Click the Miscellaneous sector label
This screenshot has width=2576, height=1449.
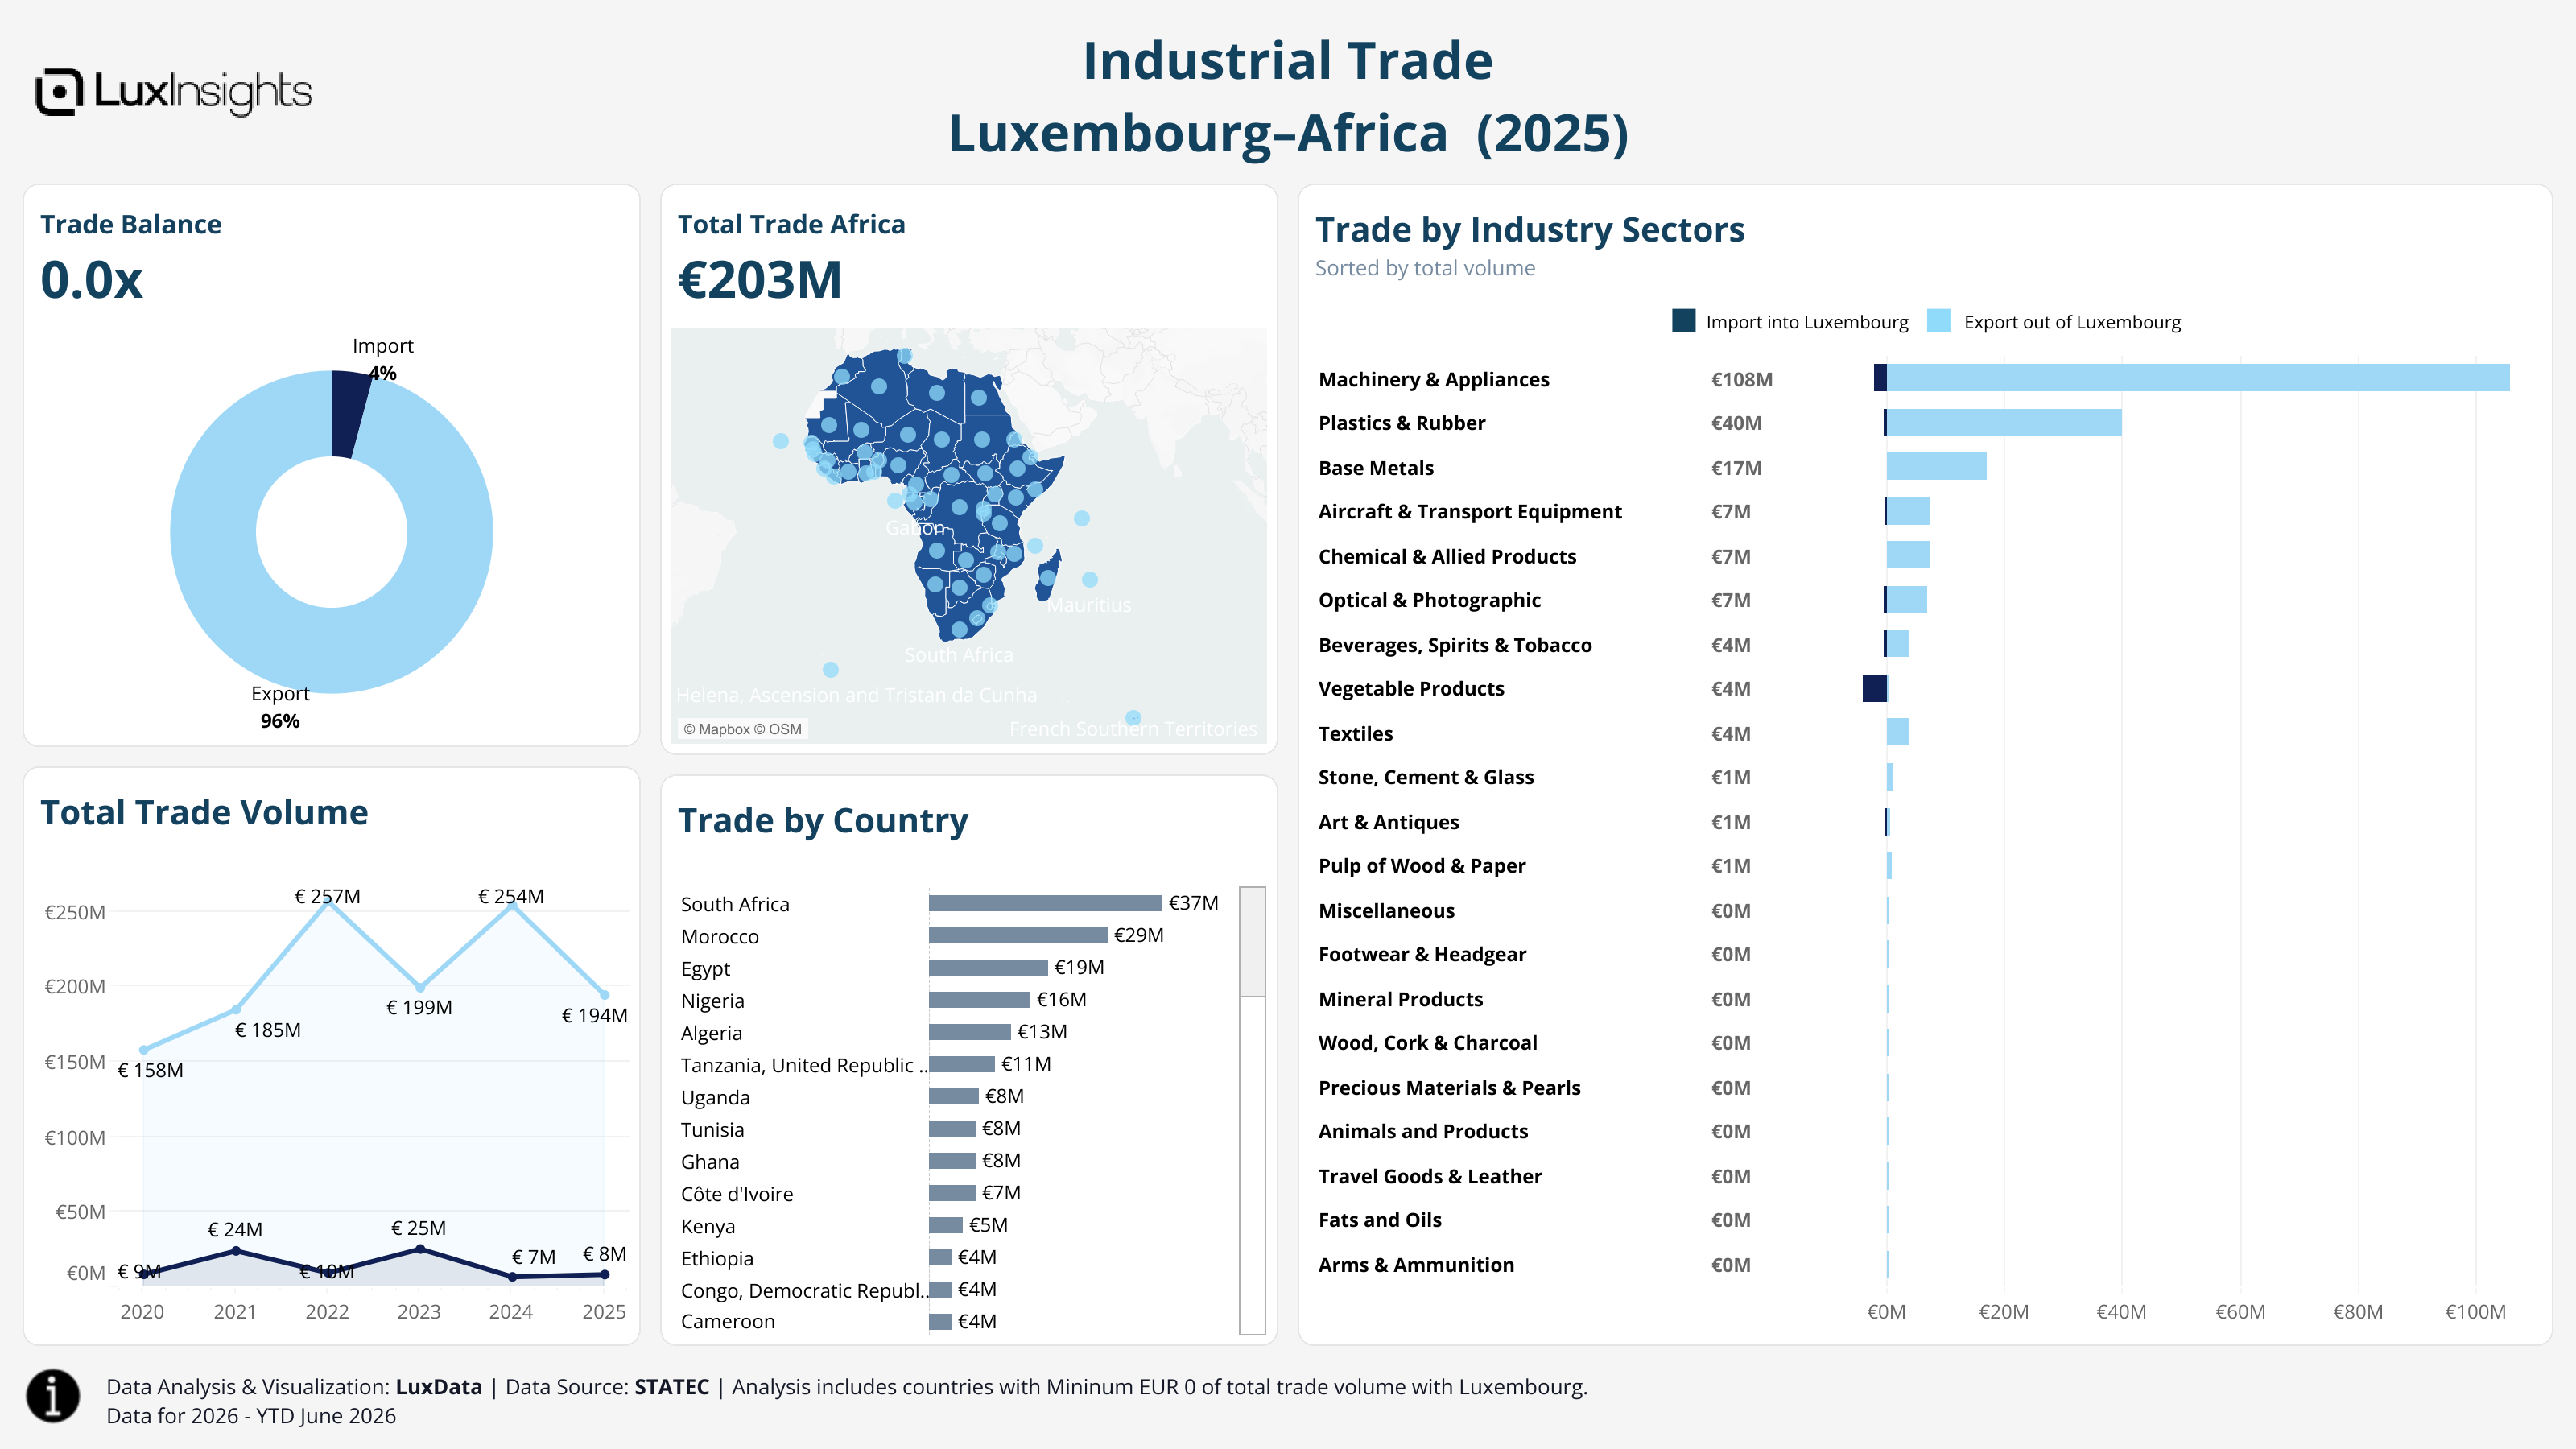click(1386, 910)
